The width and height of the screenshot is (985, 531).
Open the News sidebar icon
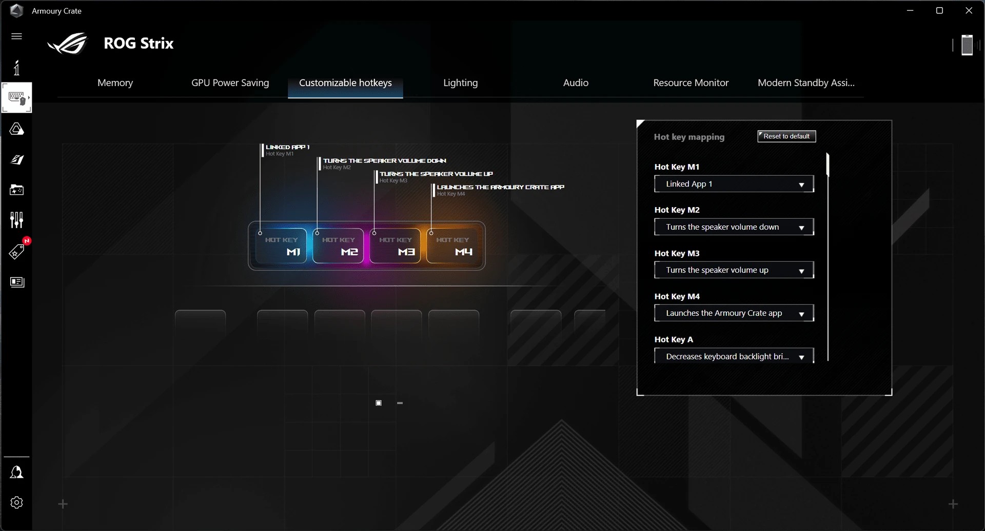16,282
